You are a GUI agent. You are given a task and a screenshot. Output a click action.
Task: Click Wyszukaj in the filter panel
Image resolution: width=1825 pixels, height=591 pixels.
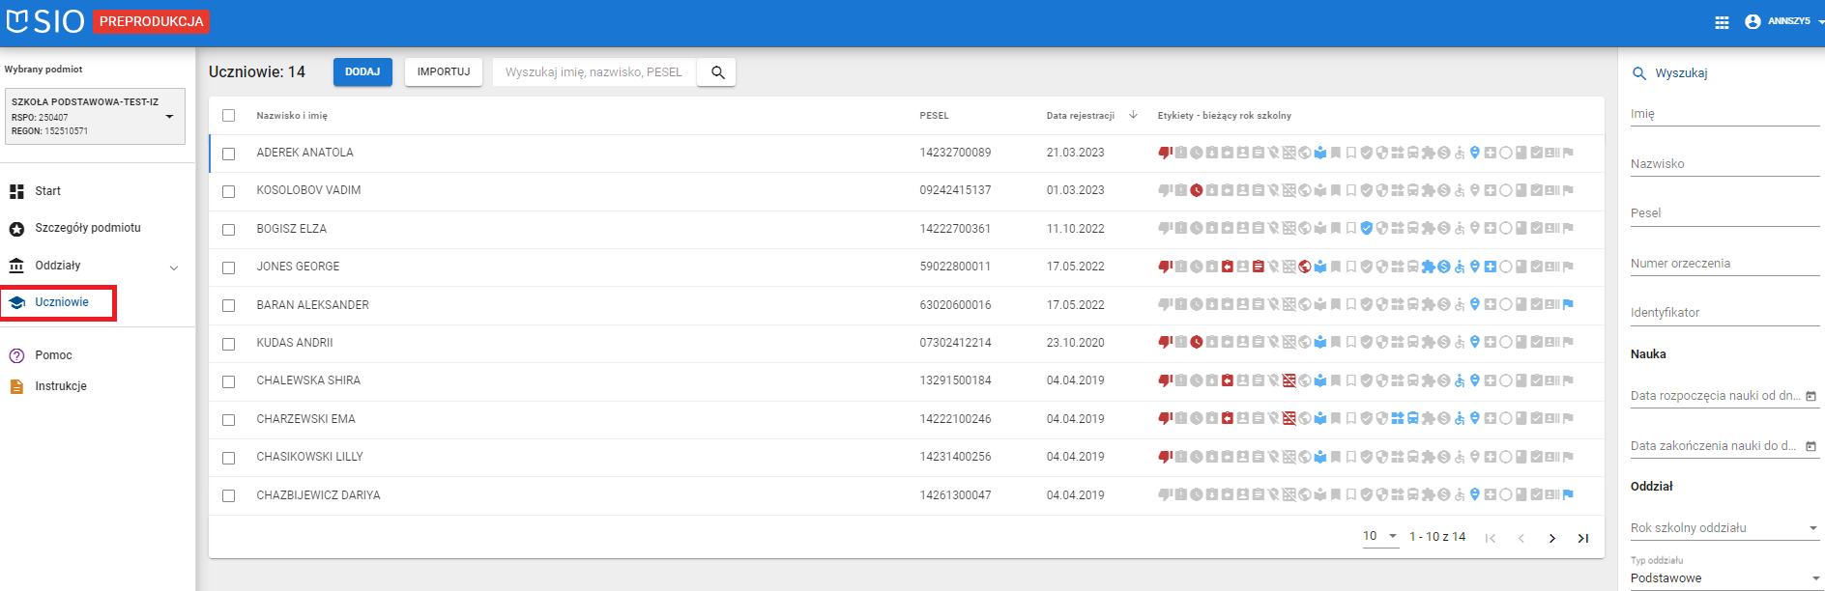point(1681,73)
